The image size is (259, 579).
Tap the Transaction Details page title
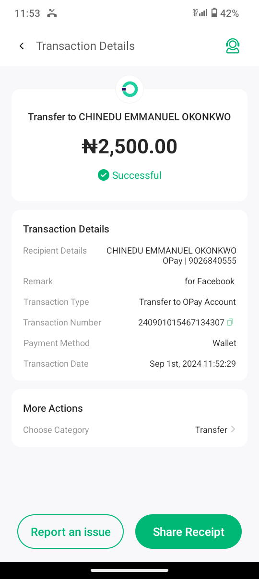pos(85,46)
